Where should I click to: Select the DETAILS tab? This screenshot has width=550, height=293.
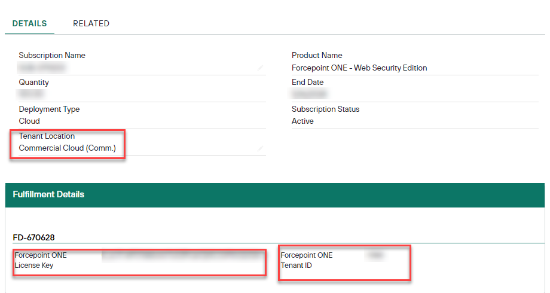[x=29, y=23]
